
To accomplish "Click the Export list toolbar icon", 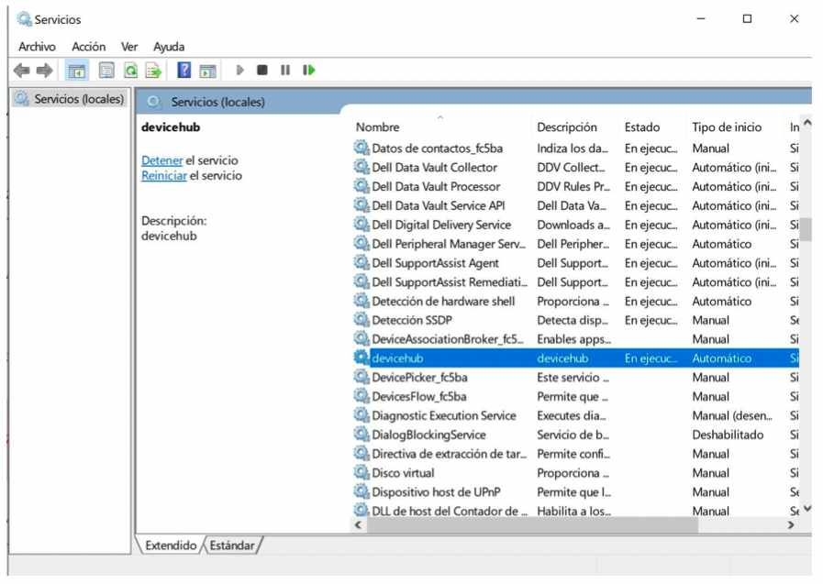I will pyautogui.click(x=153, y=71).
